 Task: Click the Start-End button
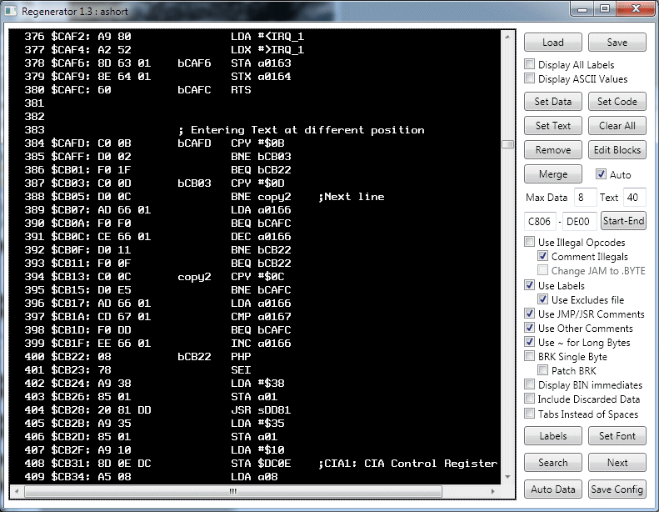623,221
